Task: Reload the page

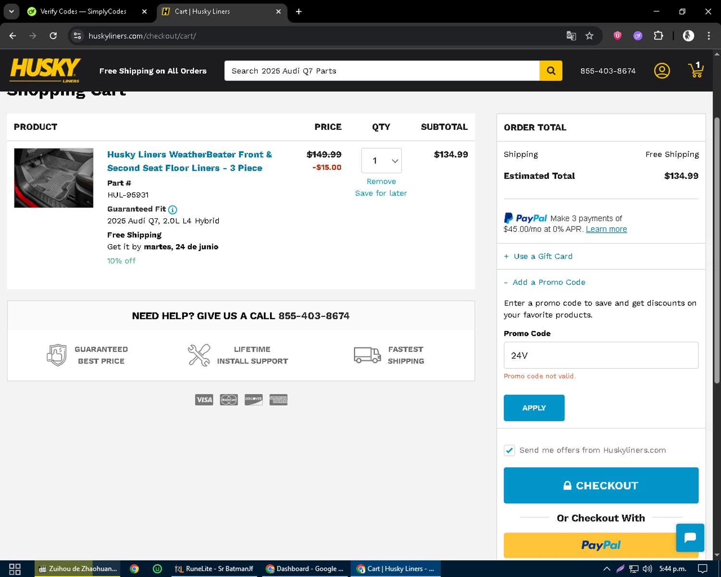Action: pyautogui.click(x=53, y=36)
